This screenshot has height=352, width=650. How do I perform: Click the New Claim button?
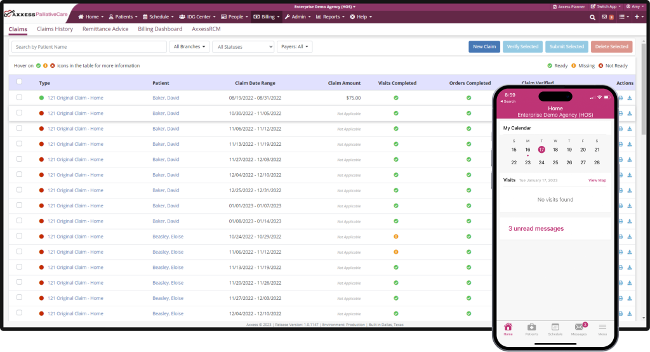[484, 47]
